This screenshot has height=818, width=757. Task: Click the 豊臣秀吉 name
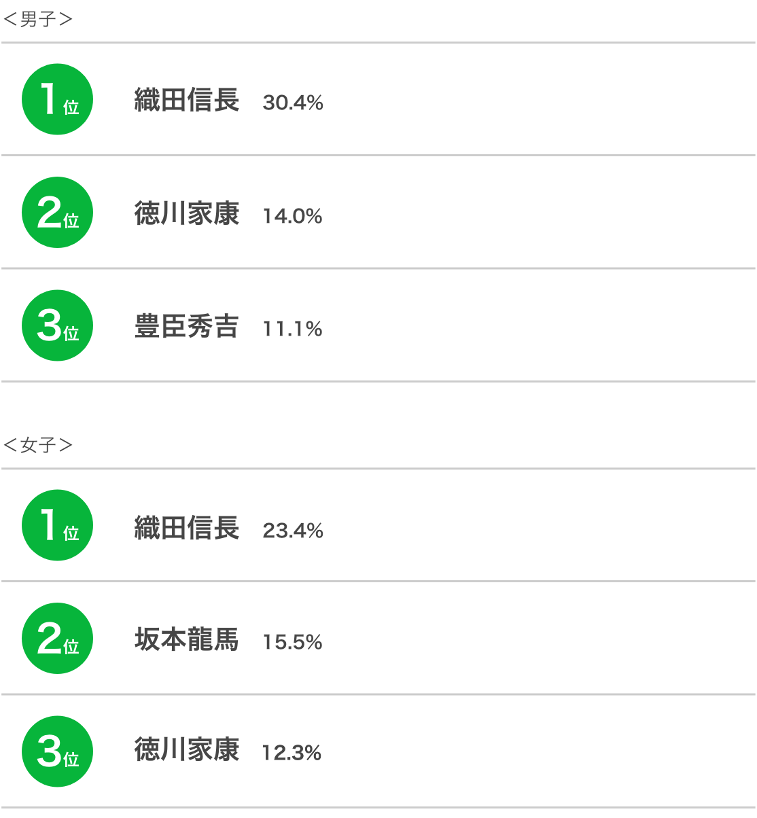coord(187,326)
